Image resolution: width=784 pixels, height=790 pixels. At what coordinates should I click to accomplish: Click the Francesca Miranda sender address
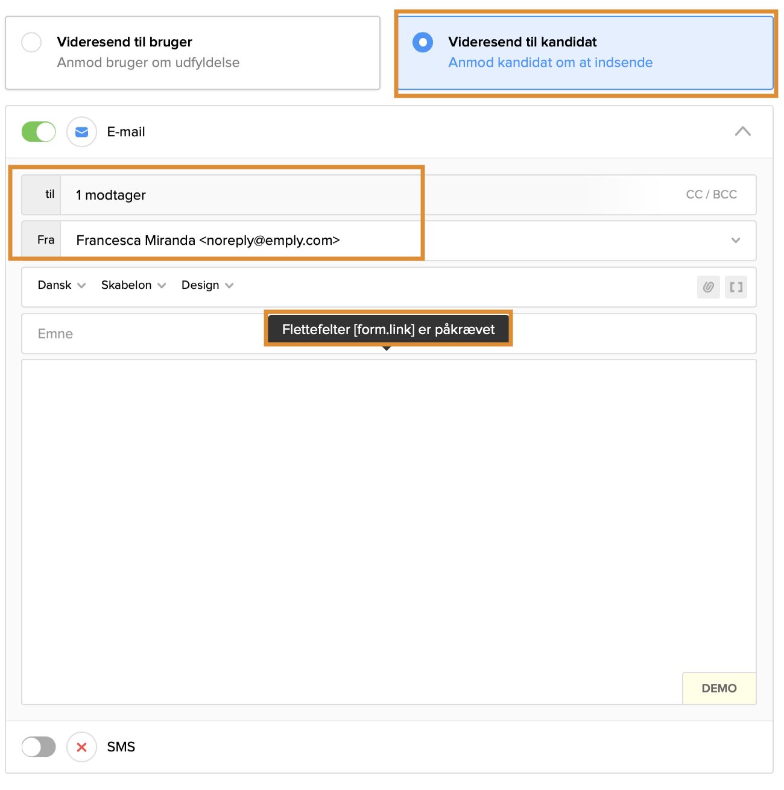pyautogui.click(x=208, y=241)
